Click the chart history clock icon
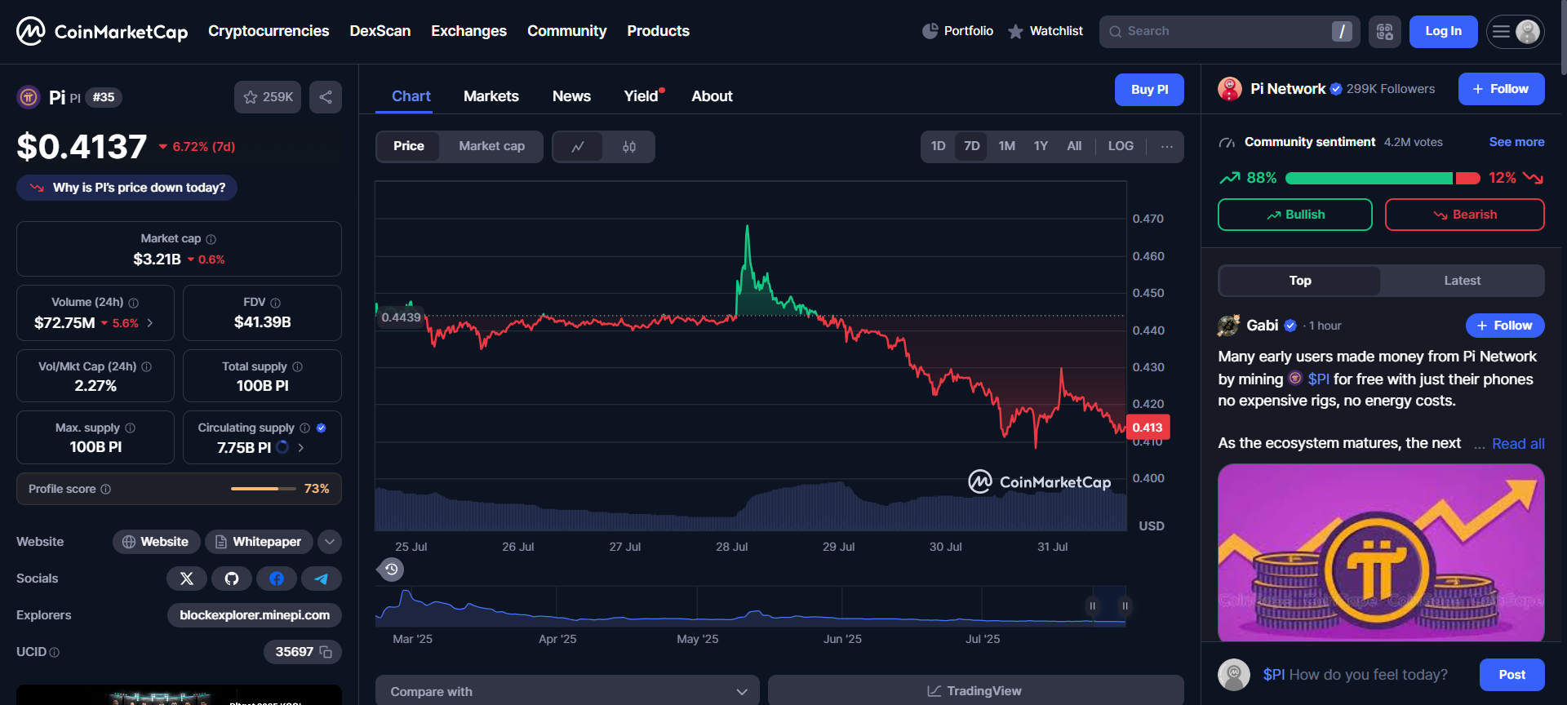 coord(392,570)
